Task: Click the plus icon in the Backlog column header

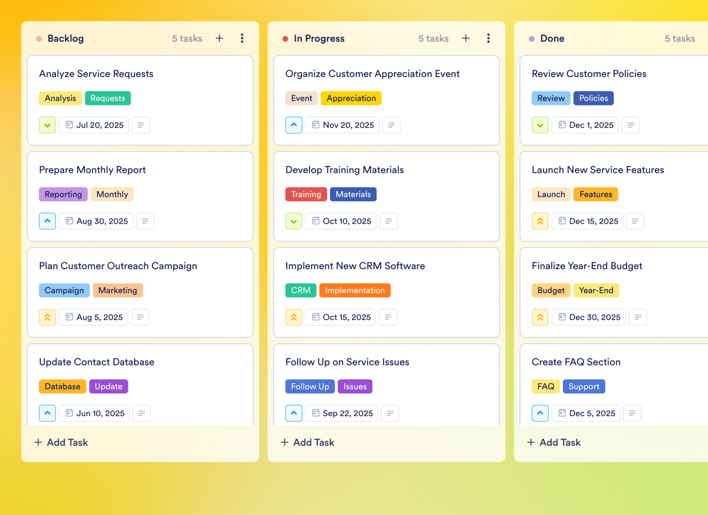Action: 219,38
